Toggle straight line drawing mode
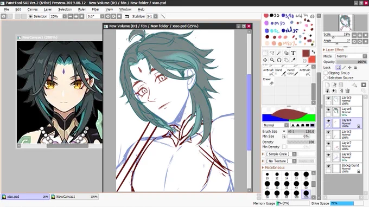369x207 pixels. 163,16
